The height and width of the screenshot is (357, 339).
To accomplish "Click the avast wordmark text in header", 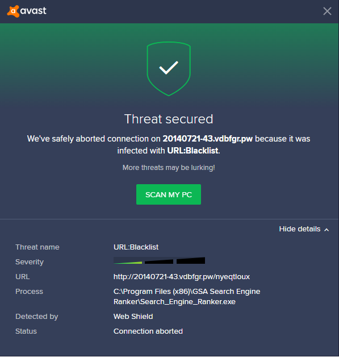I will 33,11.
